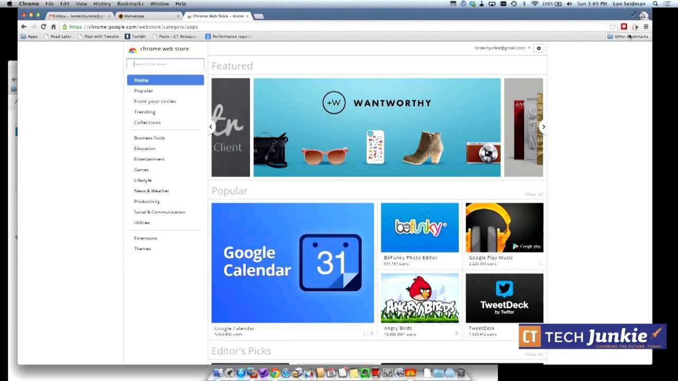Click the Wantworthy featured banner
The image size is (678, 381).
click(377, 128)
